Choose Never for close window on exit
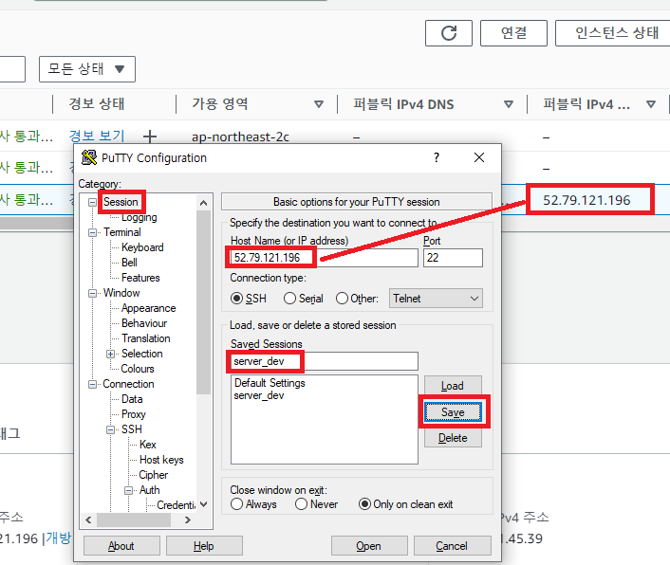This screenshot has height=565, width=670. pyautogui.click(x=301, y=504)
